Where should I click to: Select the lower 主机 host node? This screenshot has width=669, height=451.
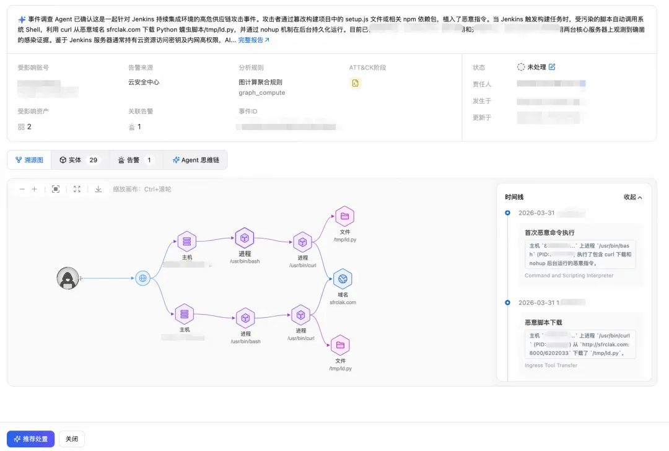coord(185,315)
